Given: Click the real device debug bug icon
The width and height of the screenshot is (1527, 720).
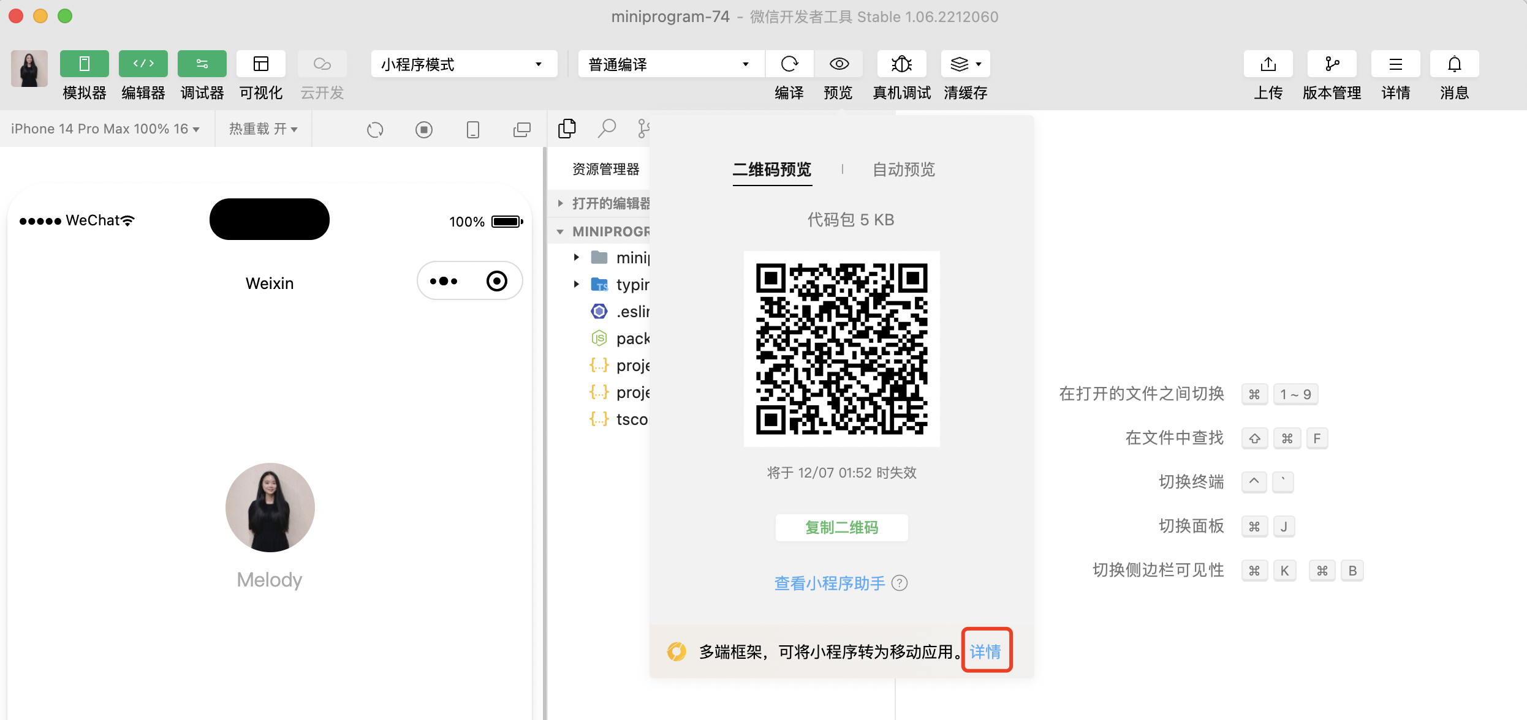Looking at the screenshot, I should coord(901,64).
